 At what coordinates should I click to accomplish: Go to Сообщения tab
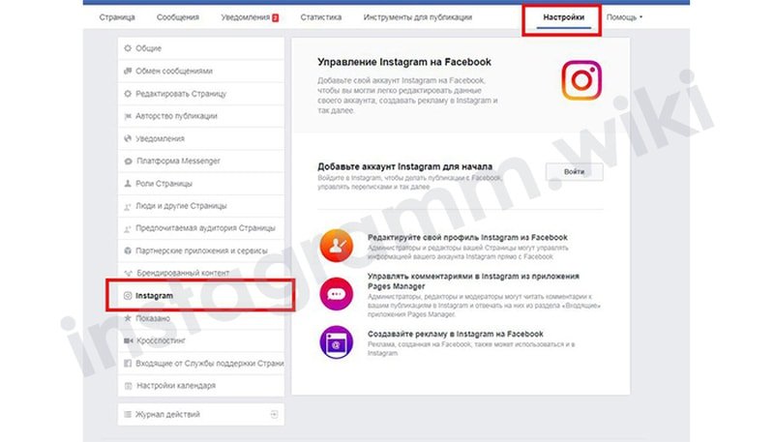(178, 17)
